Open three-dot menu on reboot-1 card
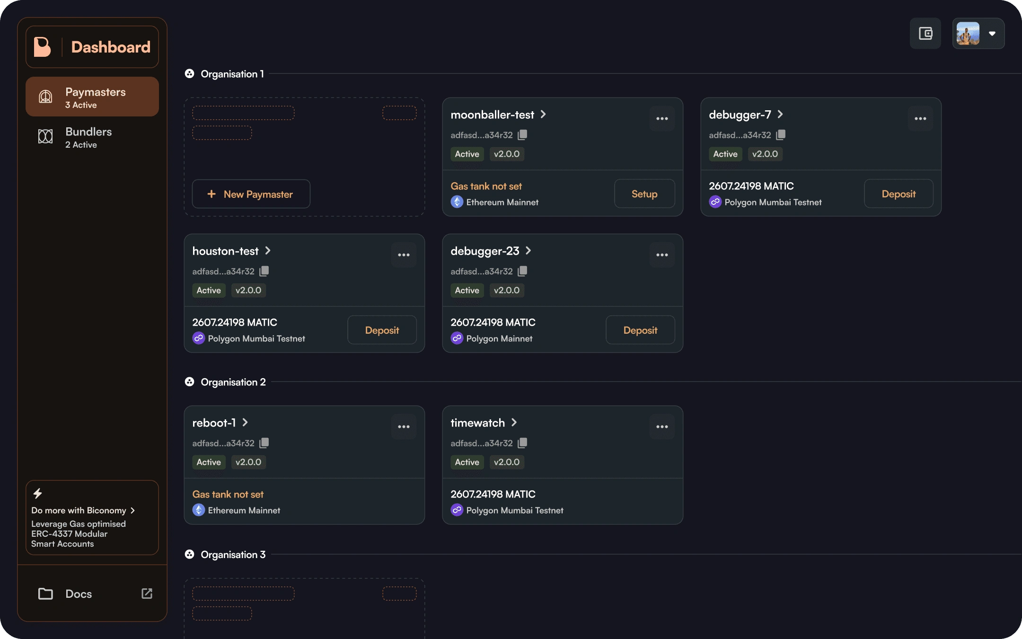Screen dimensions: 1022x639 pyautogui.click(x=404, y=426)
